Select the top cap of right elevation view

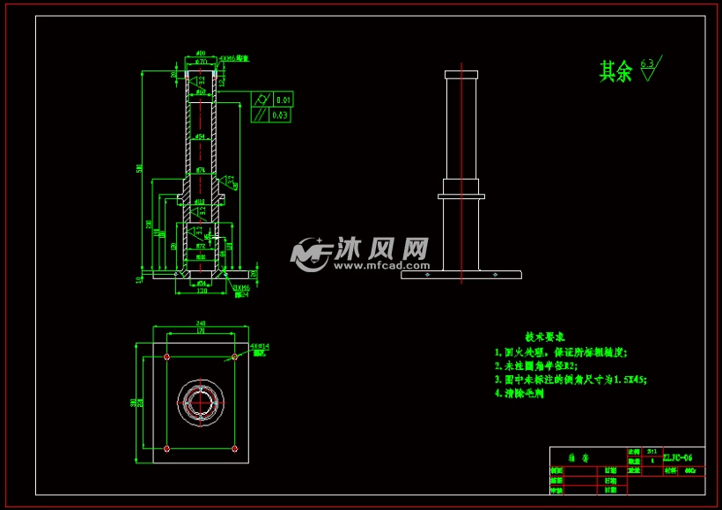coord(461,75)
